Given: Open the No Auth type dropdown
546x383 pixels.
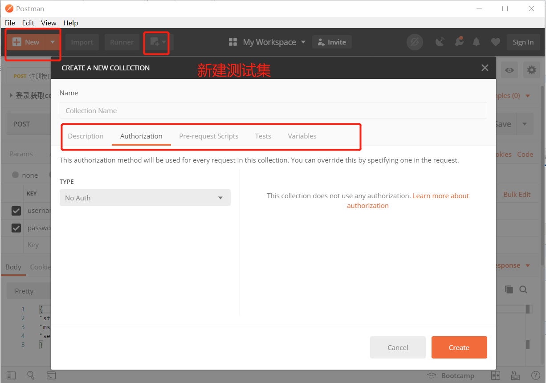Looking at the screenshot, I should [145, 197].
